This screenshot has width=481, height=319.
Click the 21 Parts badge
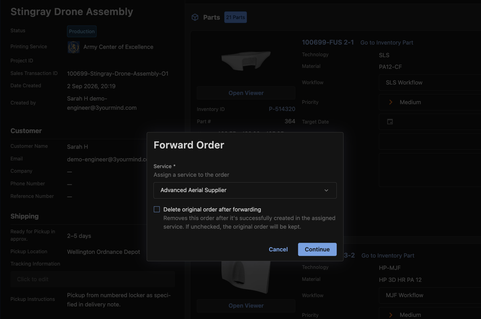click(236, 17)
